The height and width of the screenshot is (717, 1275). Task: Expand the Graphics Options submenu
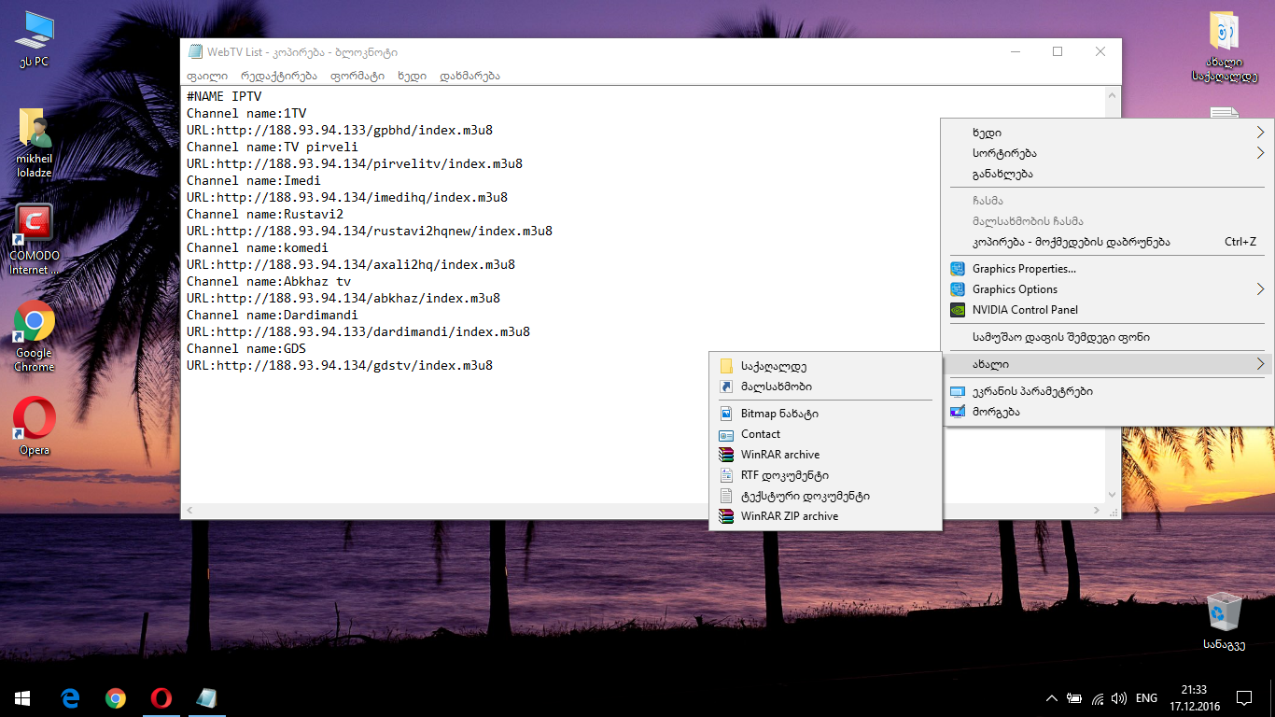1107,289
